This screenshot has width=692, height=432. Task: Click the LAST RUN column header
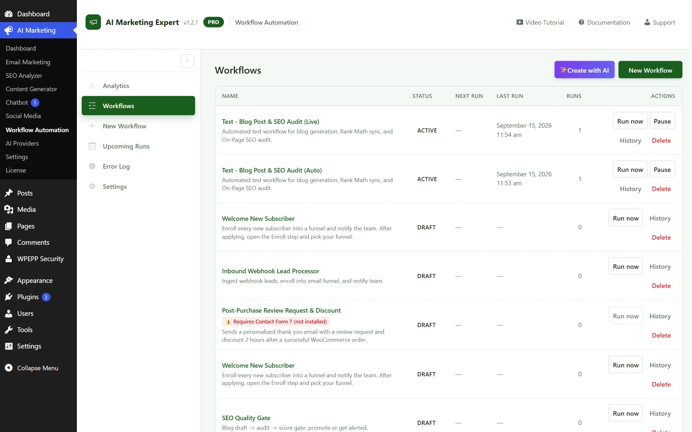click(510, 96)
